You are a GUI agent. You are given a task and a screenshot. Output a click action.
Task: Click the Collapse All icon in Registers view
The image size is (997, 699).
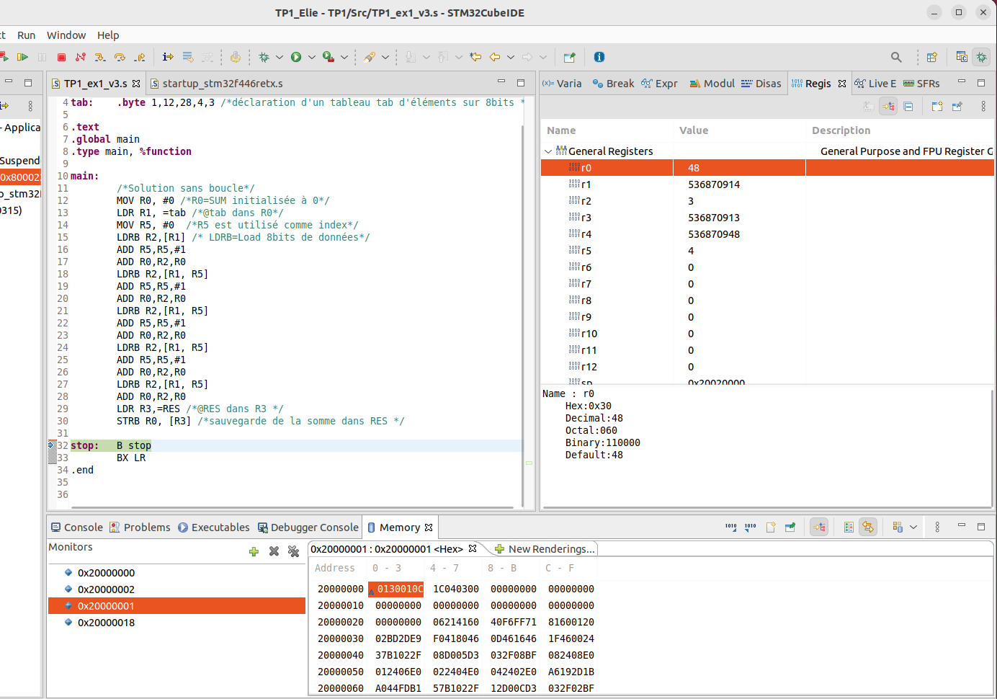(x=908, y=107)
